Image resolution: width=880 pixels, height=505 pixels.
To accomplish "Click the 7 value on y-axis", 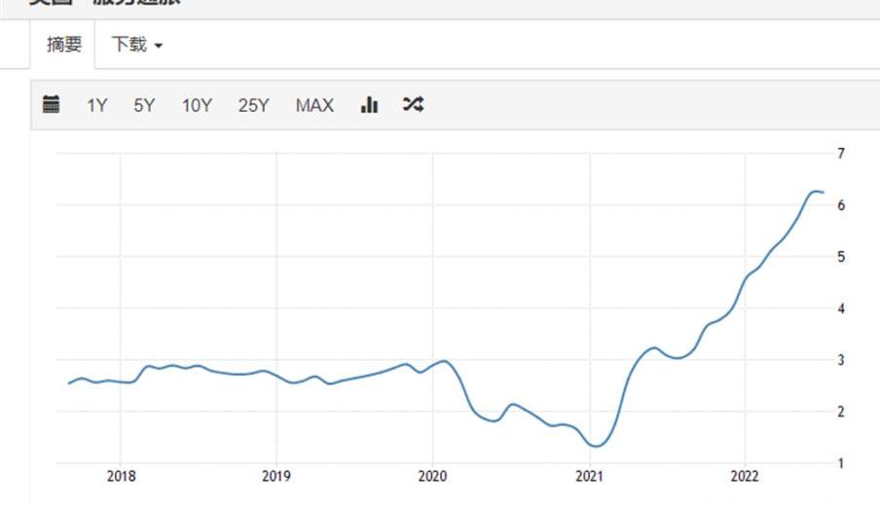I will 840,154.
